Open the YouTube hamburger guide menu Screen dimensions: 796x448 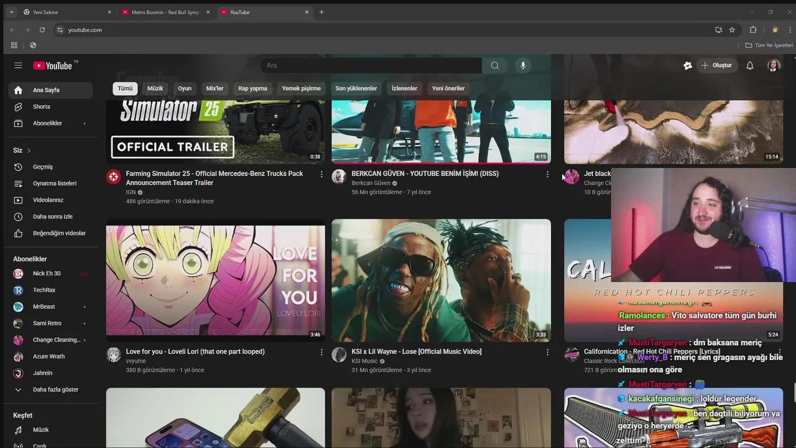point(18,65)
